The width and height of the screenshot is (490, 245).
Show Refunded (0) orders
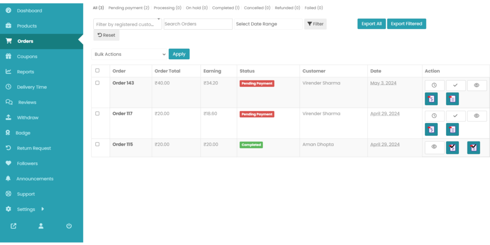pyautogui.click(x=288, y=8)
